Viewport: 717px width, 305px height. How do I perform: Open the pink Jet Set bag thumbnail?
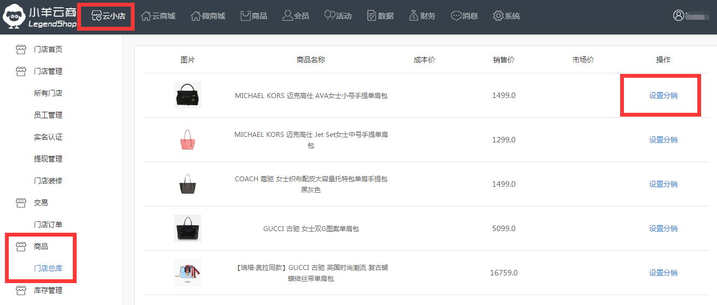[188, 140]
